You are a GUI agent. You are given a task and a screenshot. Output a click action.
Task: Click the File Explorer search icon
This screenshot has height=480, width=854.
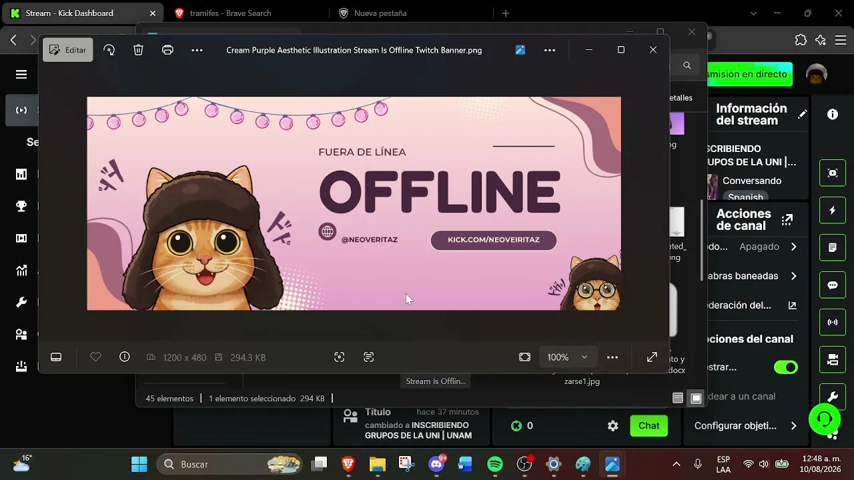687,65
